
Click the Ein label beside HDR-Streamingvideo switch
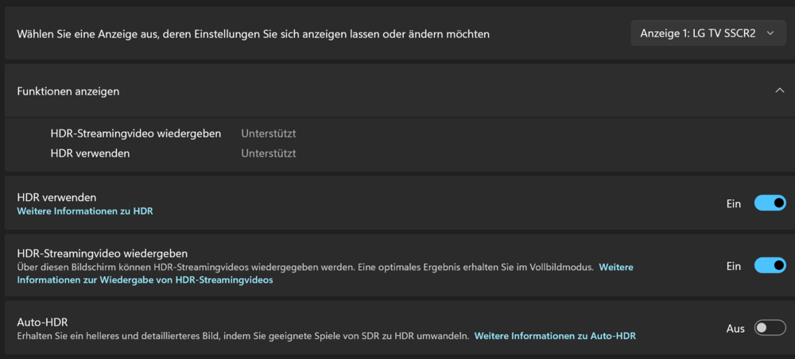point(733,266)
